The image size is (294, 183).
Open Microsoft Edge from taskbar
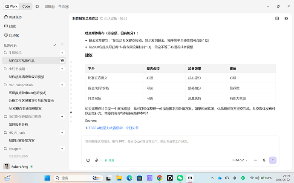coord(129,178)
